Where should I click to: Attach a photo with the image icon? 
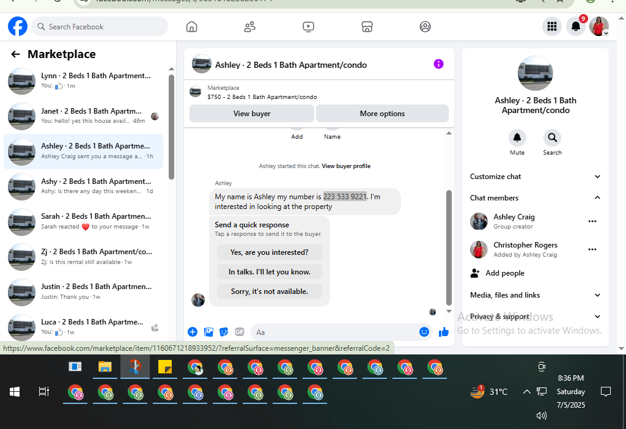coord(208,332)
